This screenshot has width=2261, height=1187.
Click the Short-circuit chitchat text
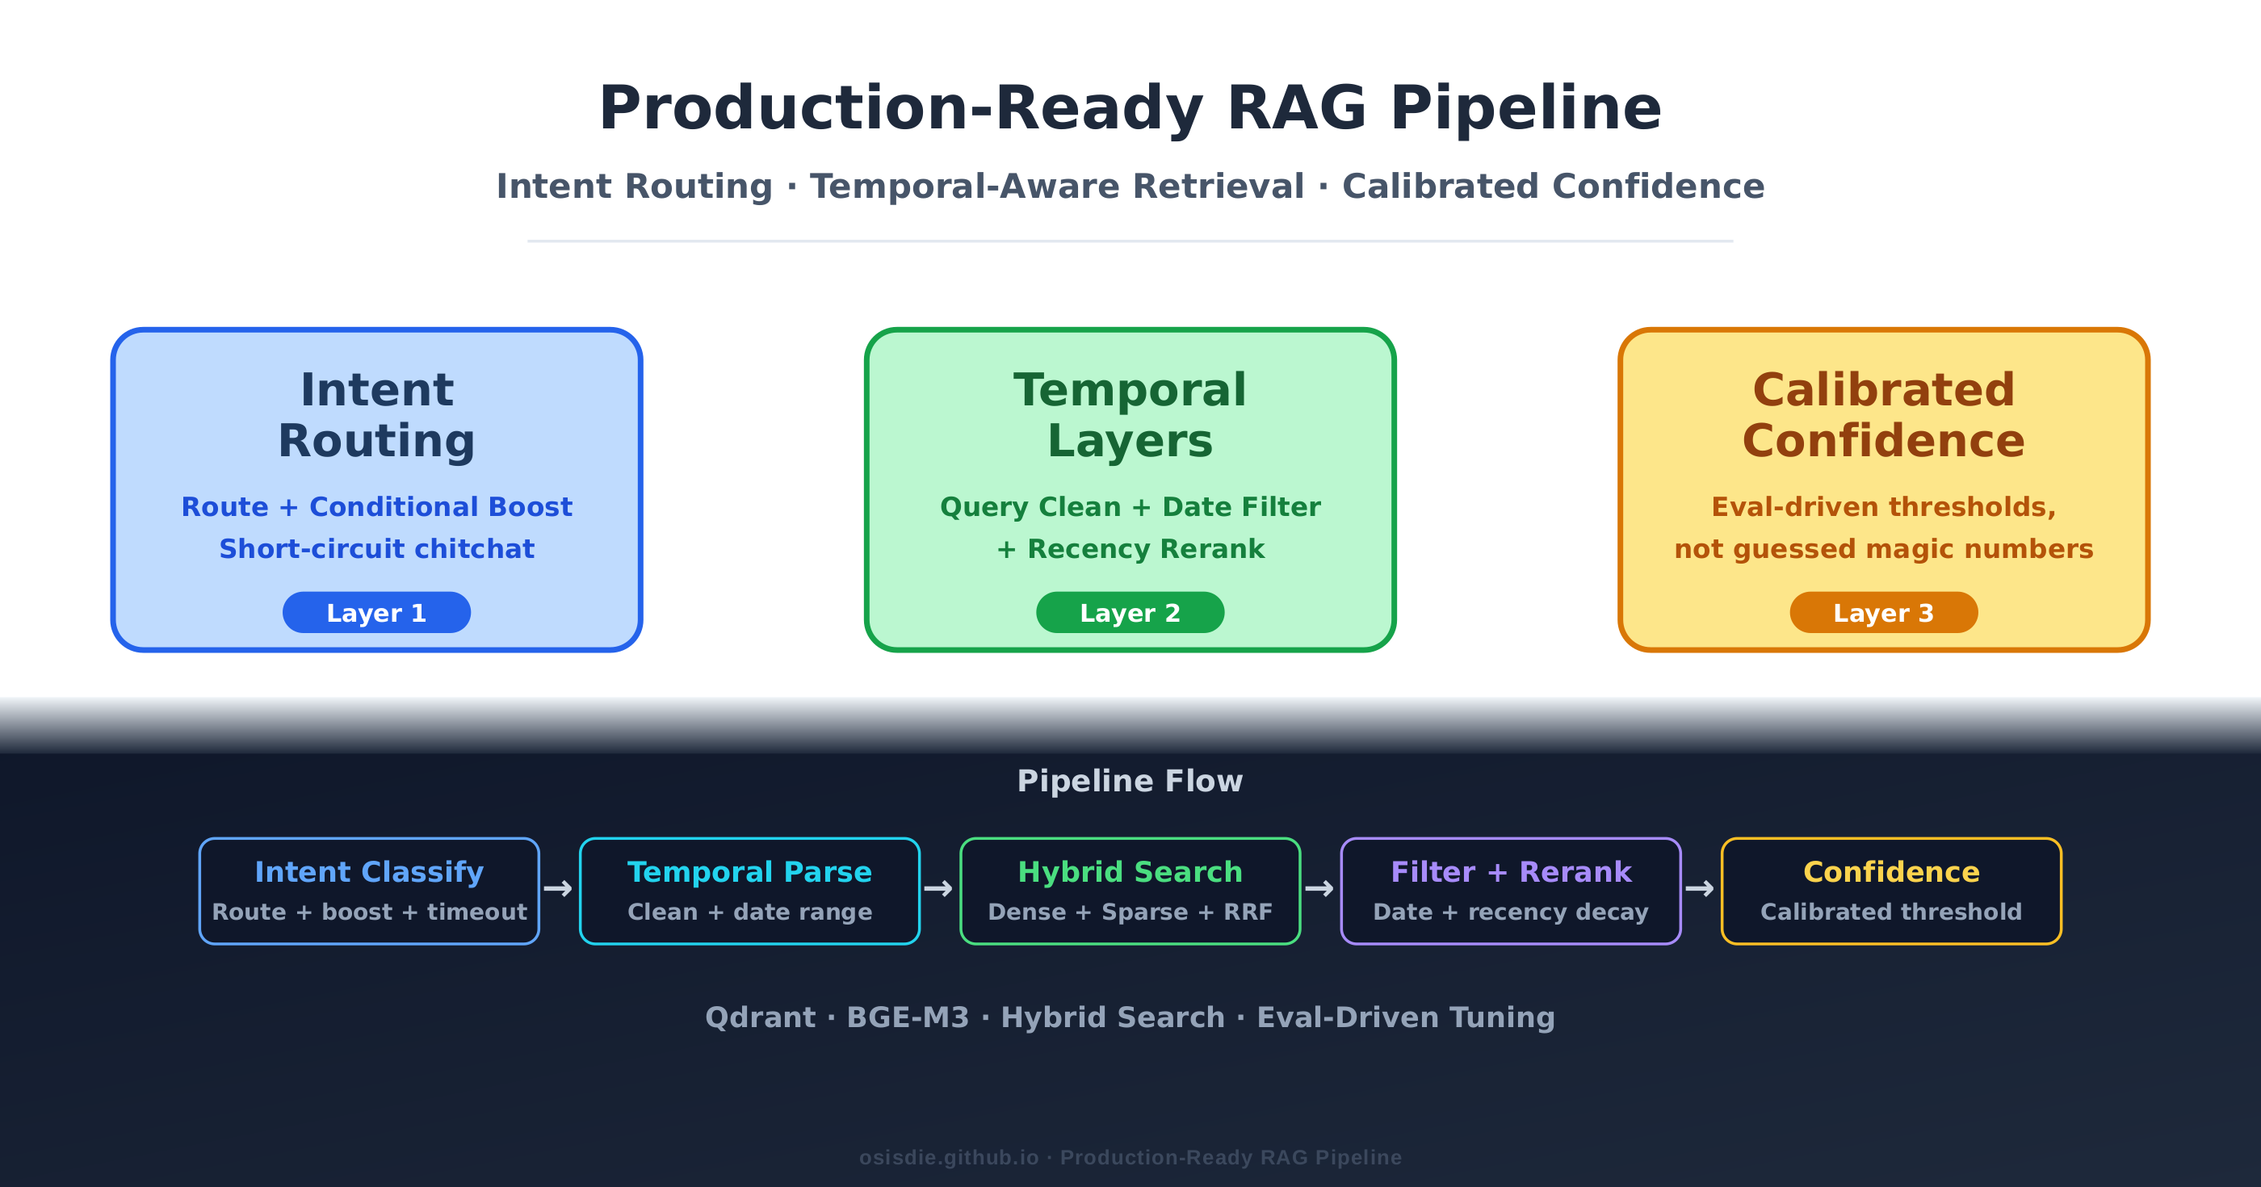[x=376, y=549]
